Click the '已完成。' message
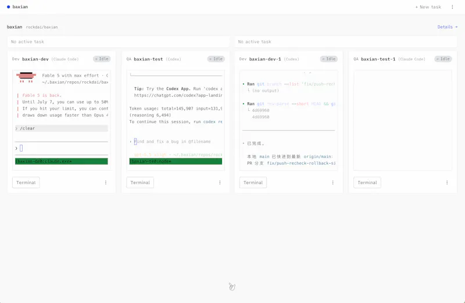Viewport: 465px width, 303px height. point(255,143)
